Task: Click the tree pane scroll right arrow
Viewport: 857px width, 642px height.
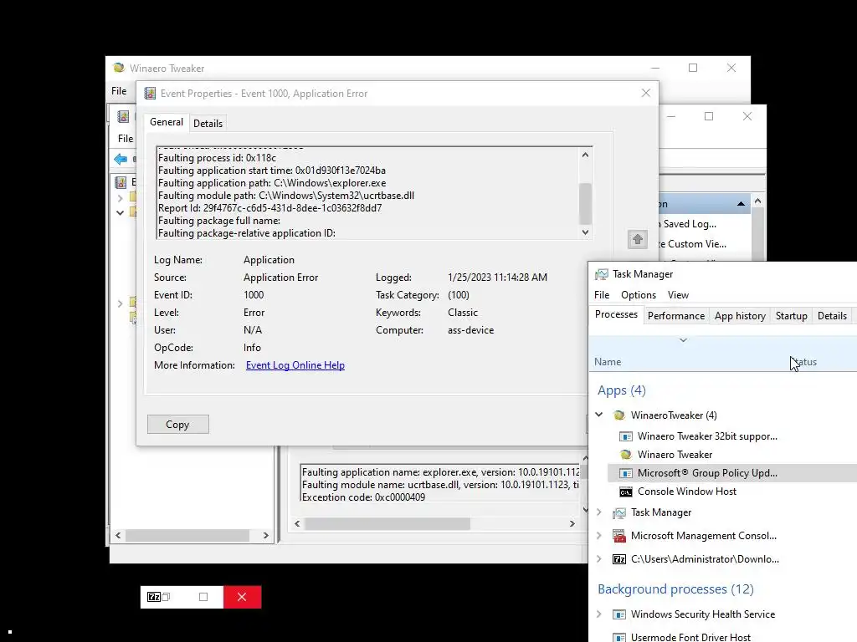Action: point(265,536)
